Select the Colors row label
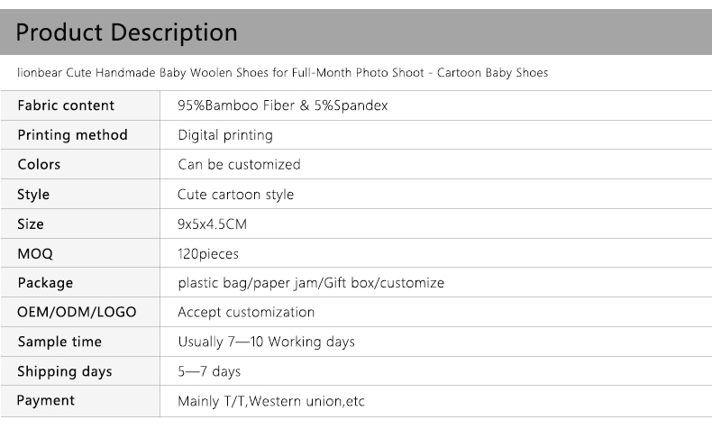This screenshot has width=712, height=429. point(40,165)
